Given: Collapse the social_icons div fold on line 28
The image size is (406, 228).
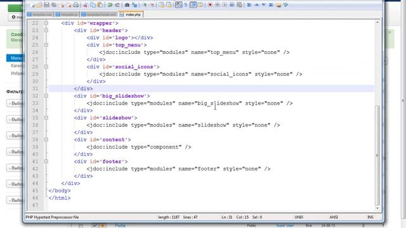Looking at the screenshot, I should [x=46, y=66].
